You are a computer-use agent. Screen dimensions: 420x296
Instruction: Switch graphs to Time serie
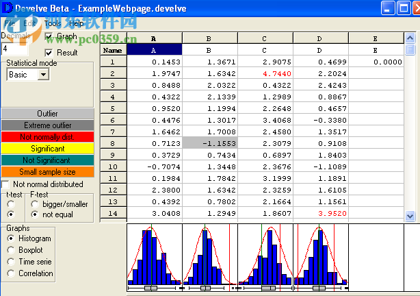pyautogui.click(x=11, y=262)
